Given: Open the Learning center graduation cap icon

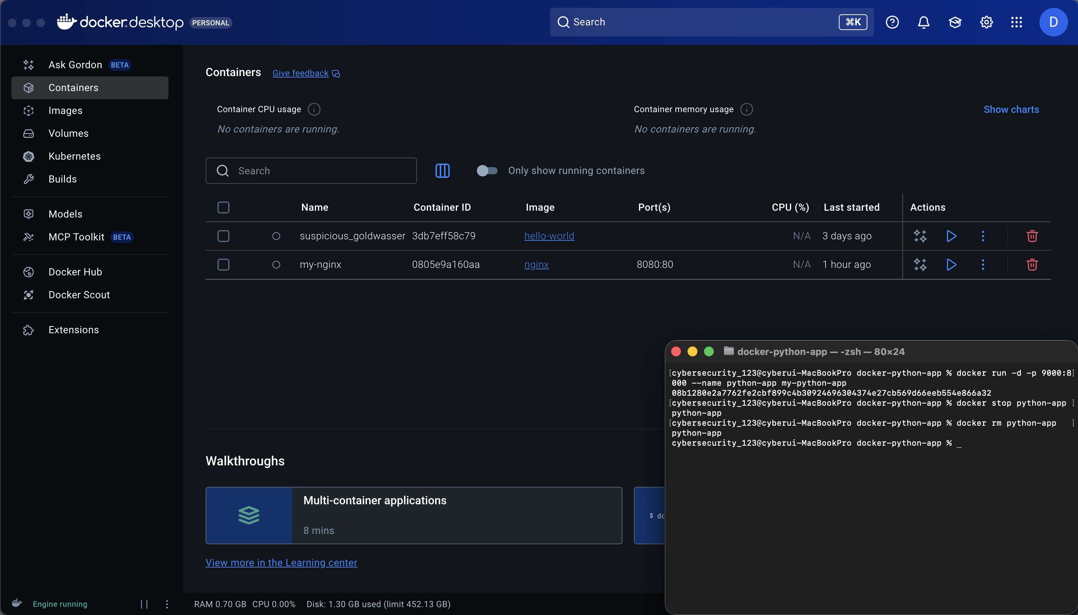Looking at the screenshot, I should click(955, 22).
